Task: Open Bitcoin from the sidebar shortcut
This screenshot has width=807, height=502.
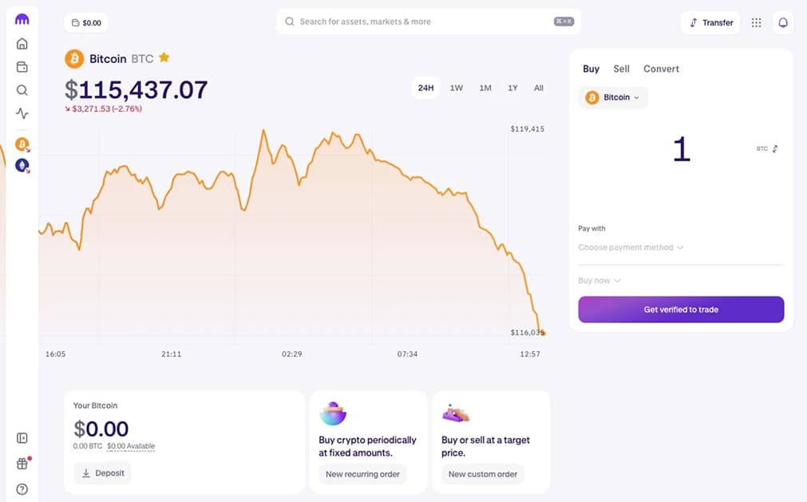Action: 22,144
